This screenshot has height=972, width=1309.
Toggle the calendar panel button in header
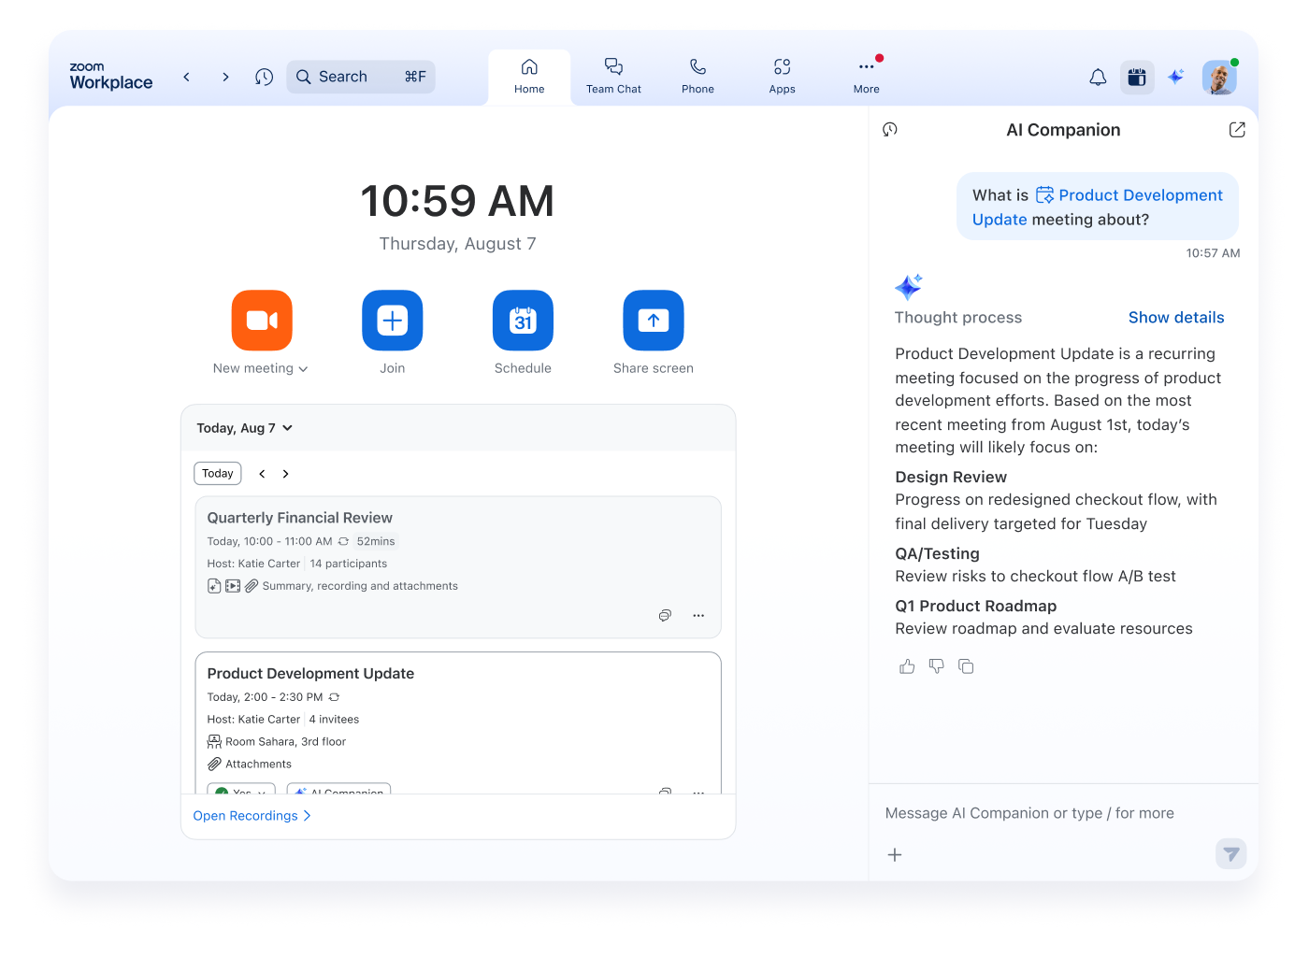pos(1137,78)
